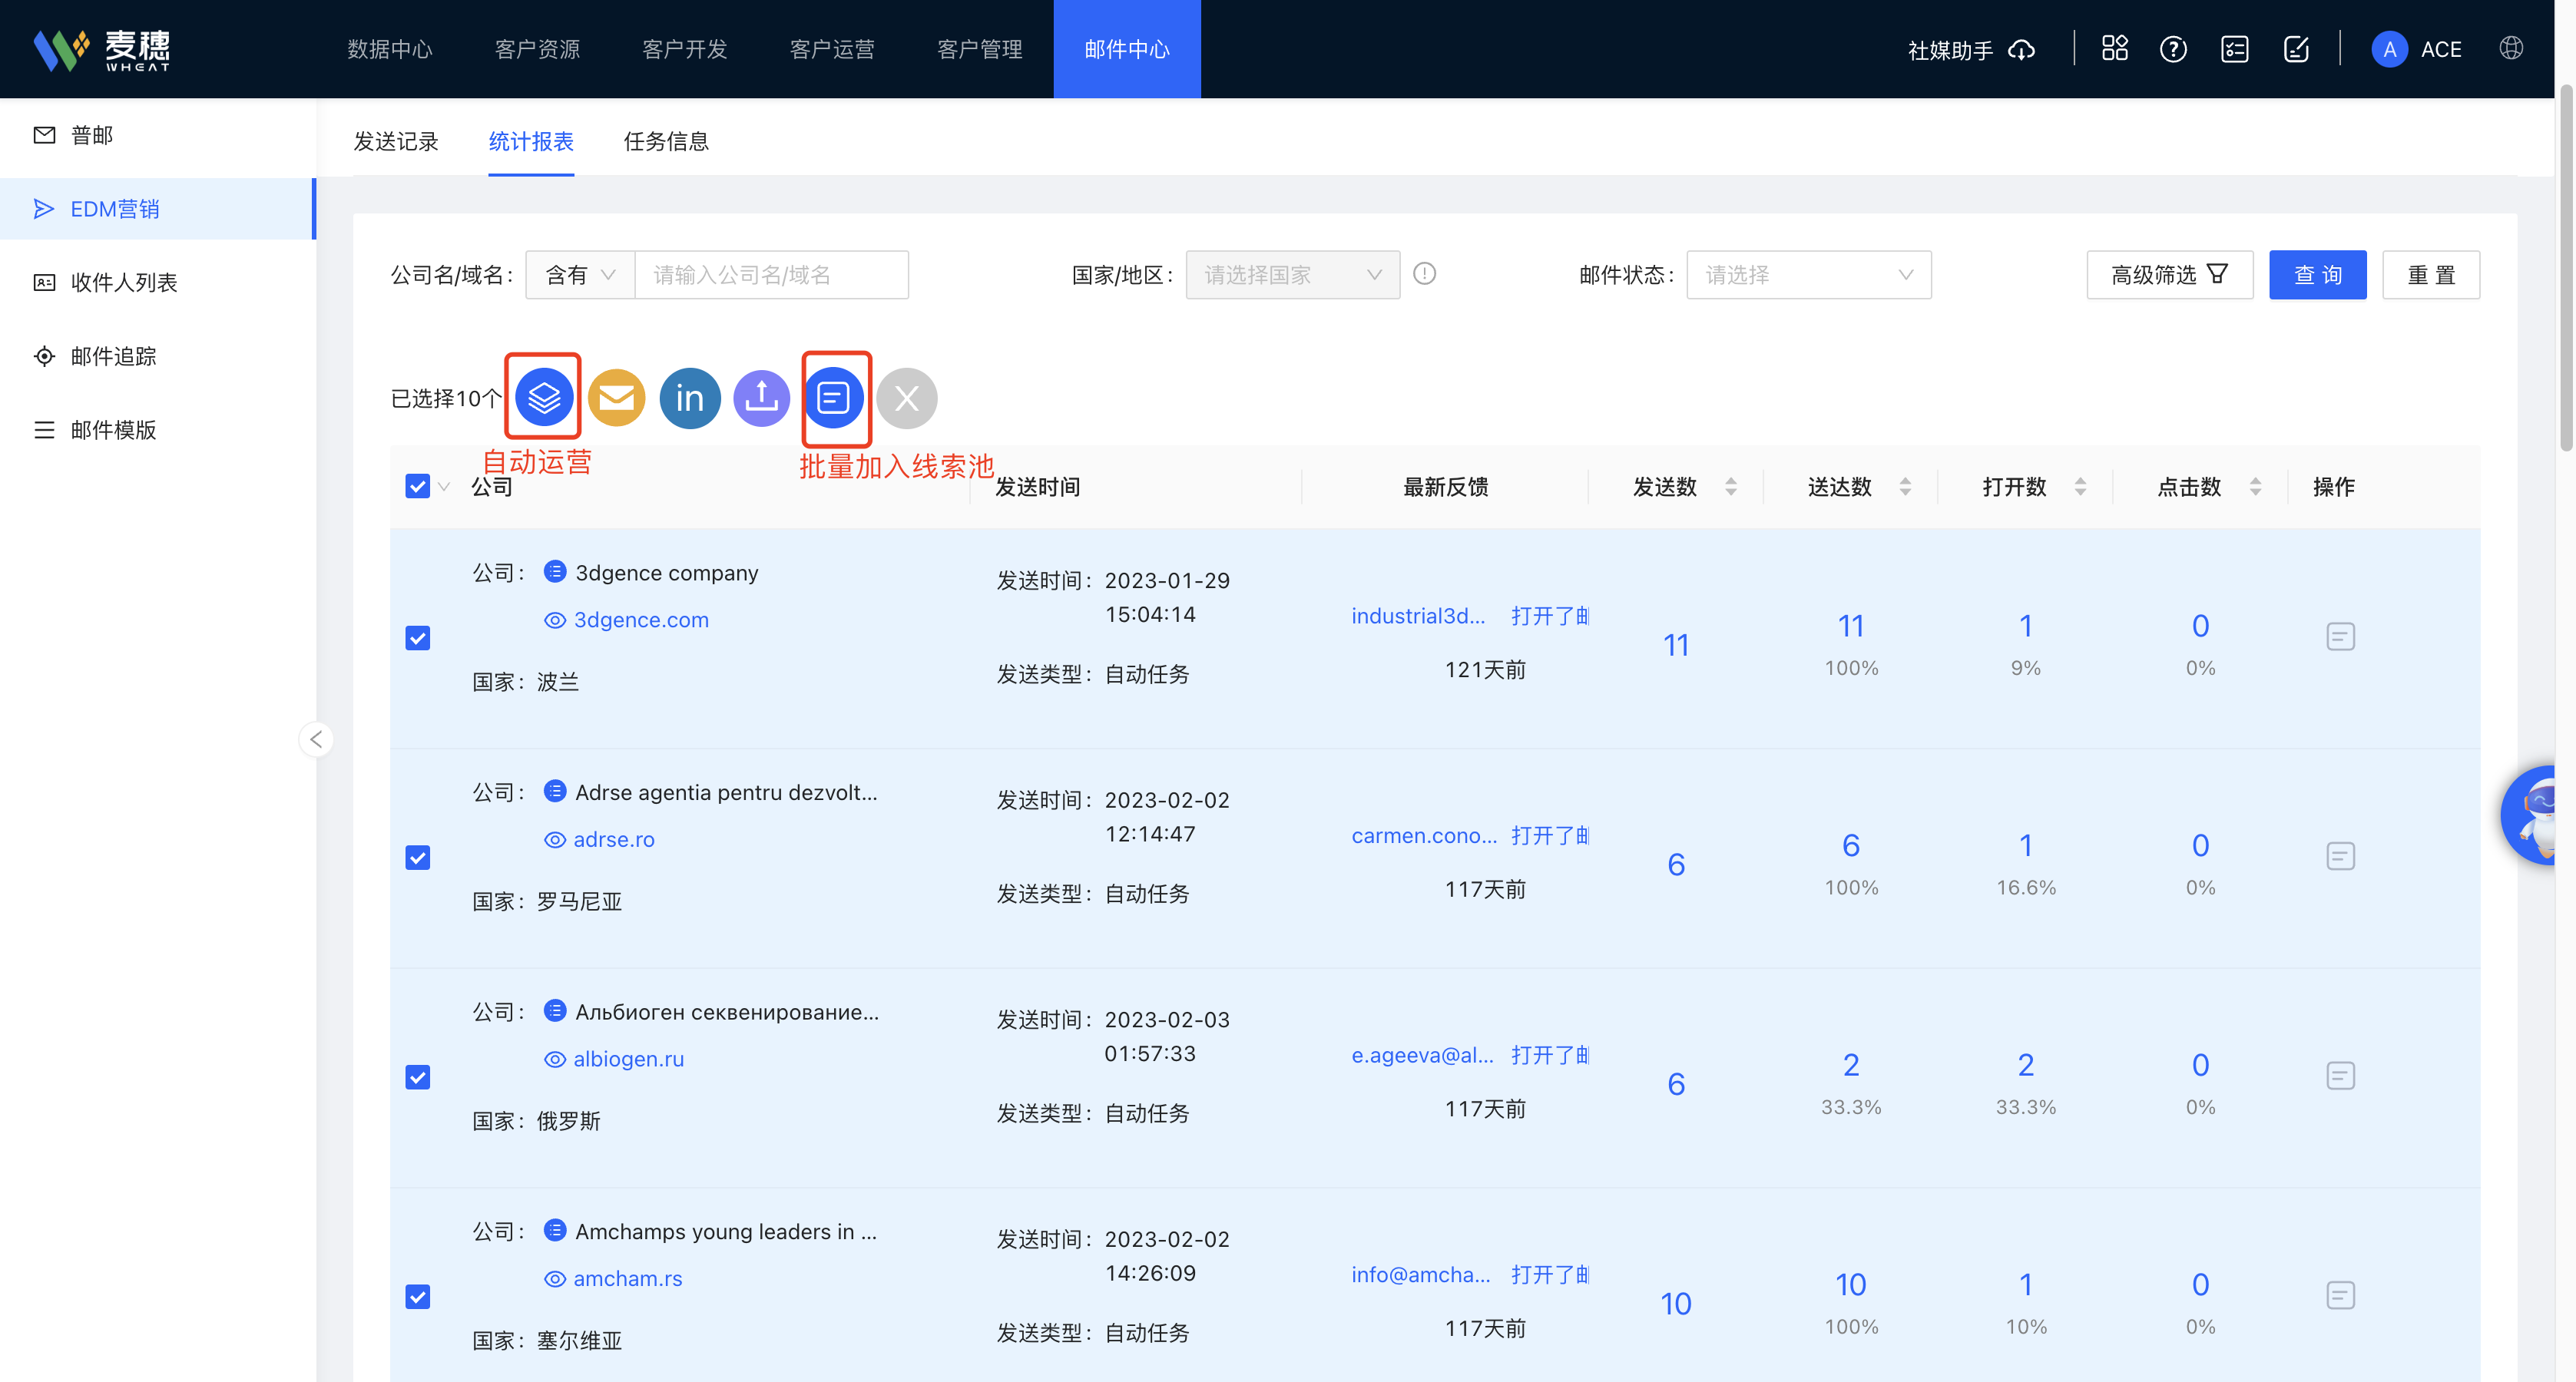Click the purple export upload icon

[x=762, y=398]
